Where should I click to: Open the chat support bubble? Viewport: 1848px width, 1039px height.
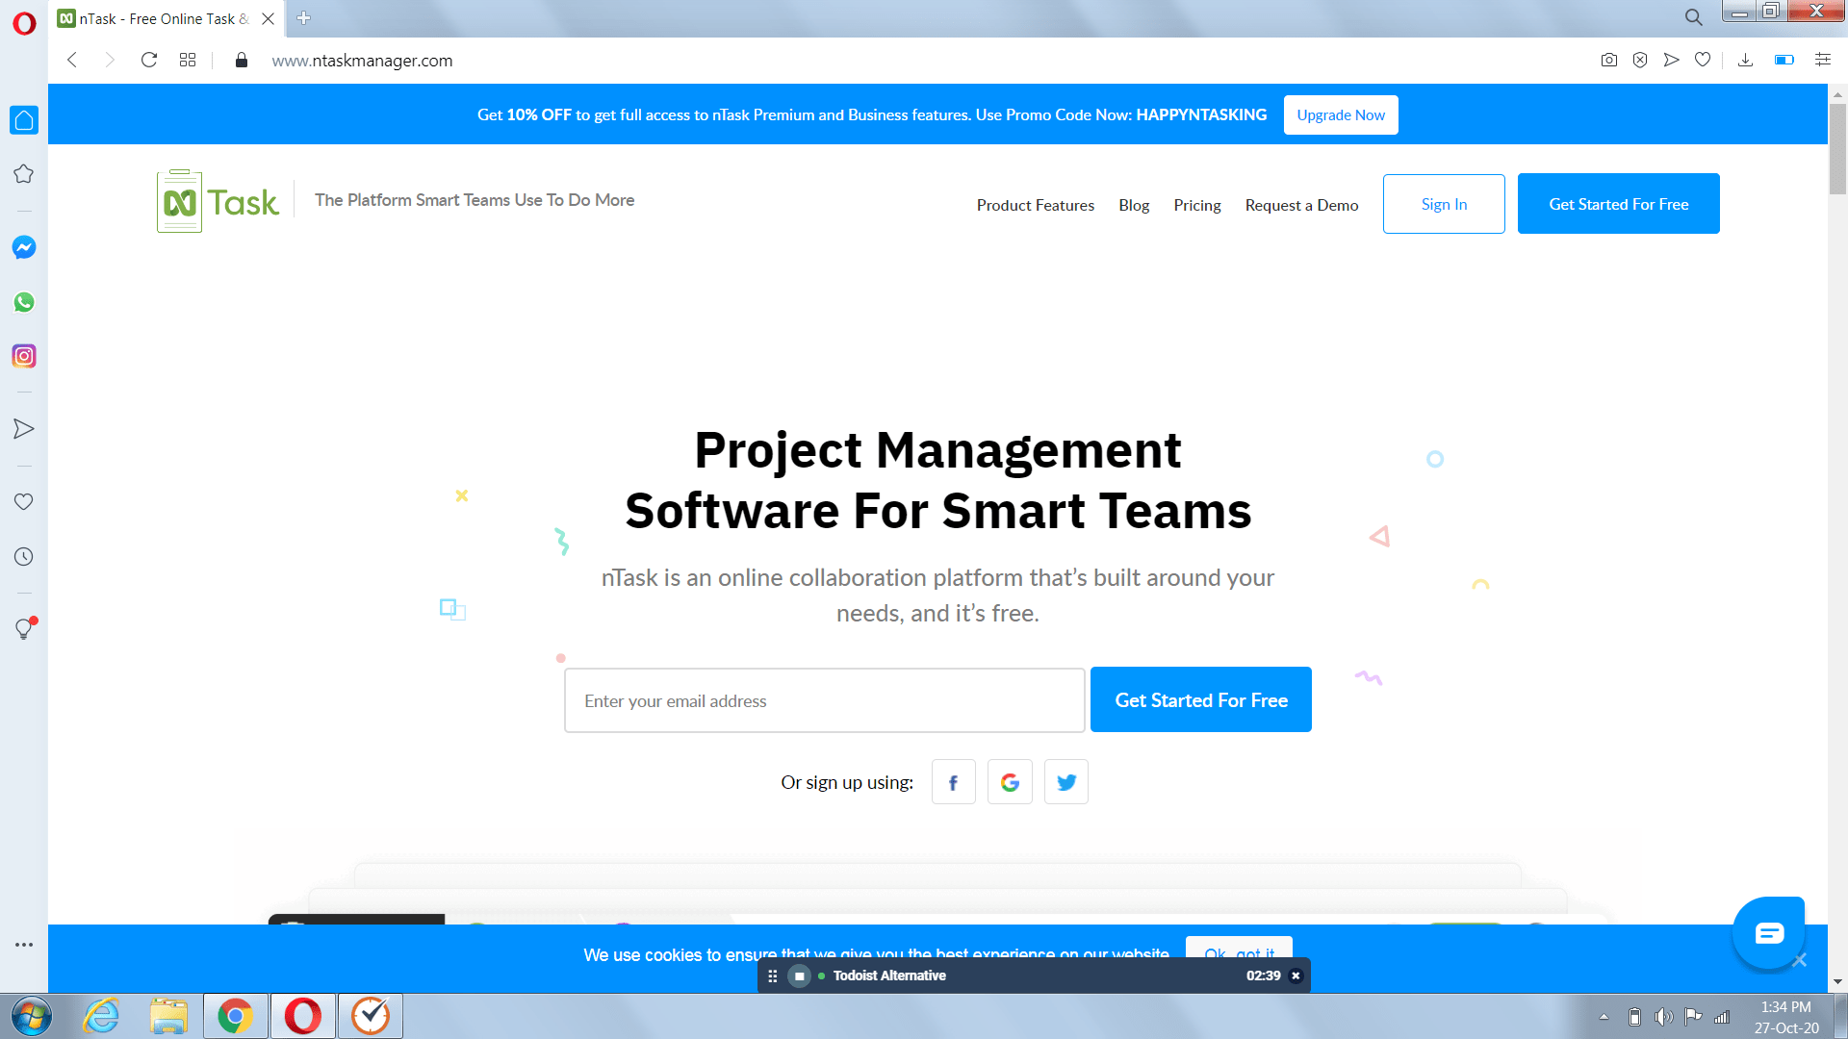[x=1768, y=932]
